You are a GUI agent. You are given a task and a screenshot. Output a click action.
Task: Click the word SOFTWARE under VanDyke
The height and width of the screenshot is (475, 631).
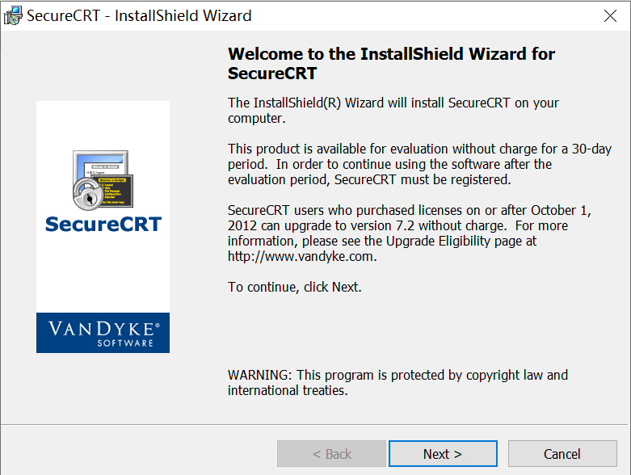tap(125, 343)
